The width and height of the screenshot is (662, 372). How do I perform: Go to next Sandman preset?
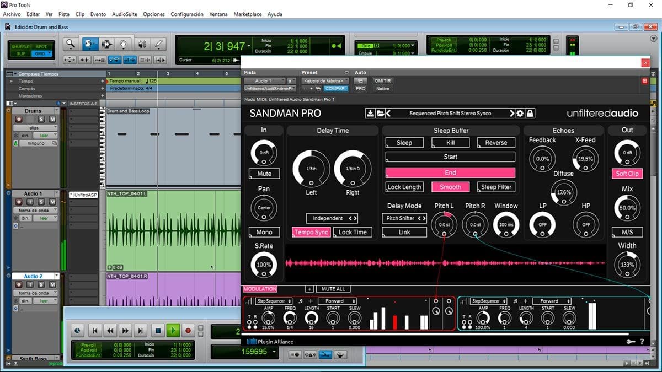coord(511,114)
